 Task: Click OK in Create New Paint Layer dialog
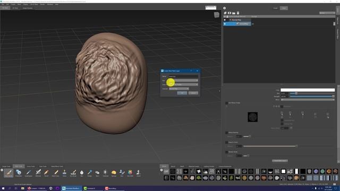182,93
